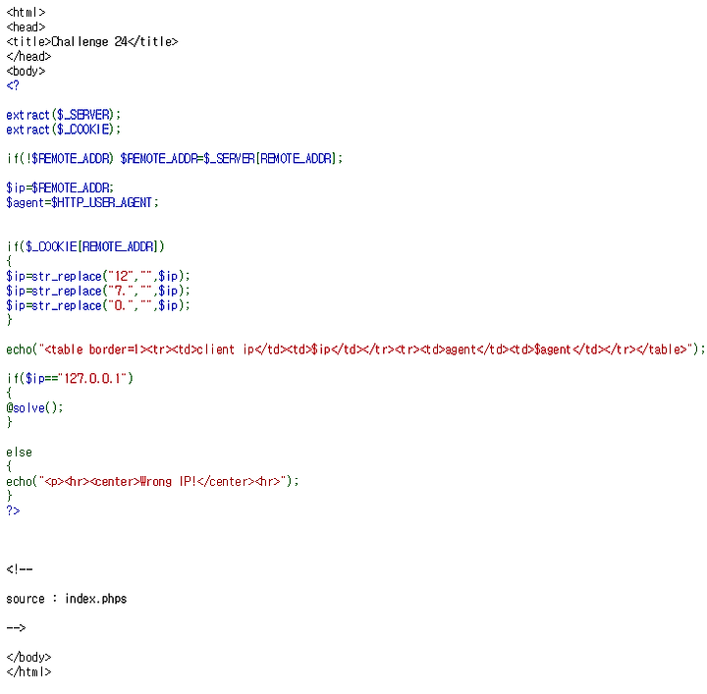Click the echo Wrong IP! line

coord(152,481)
